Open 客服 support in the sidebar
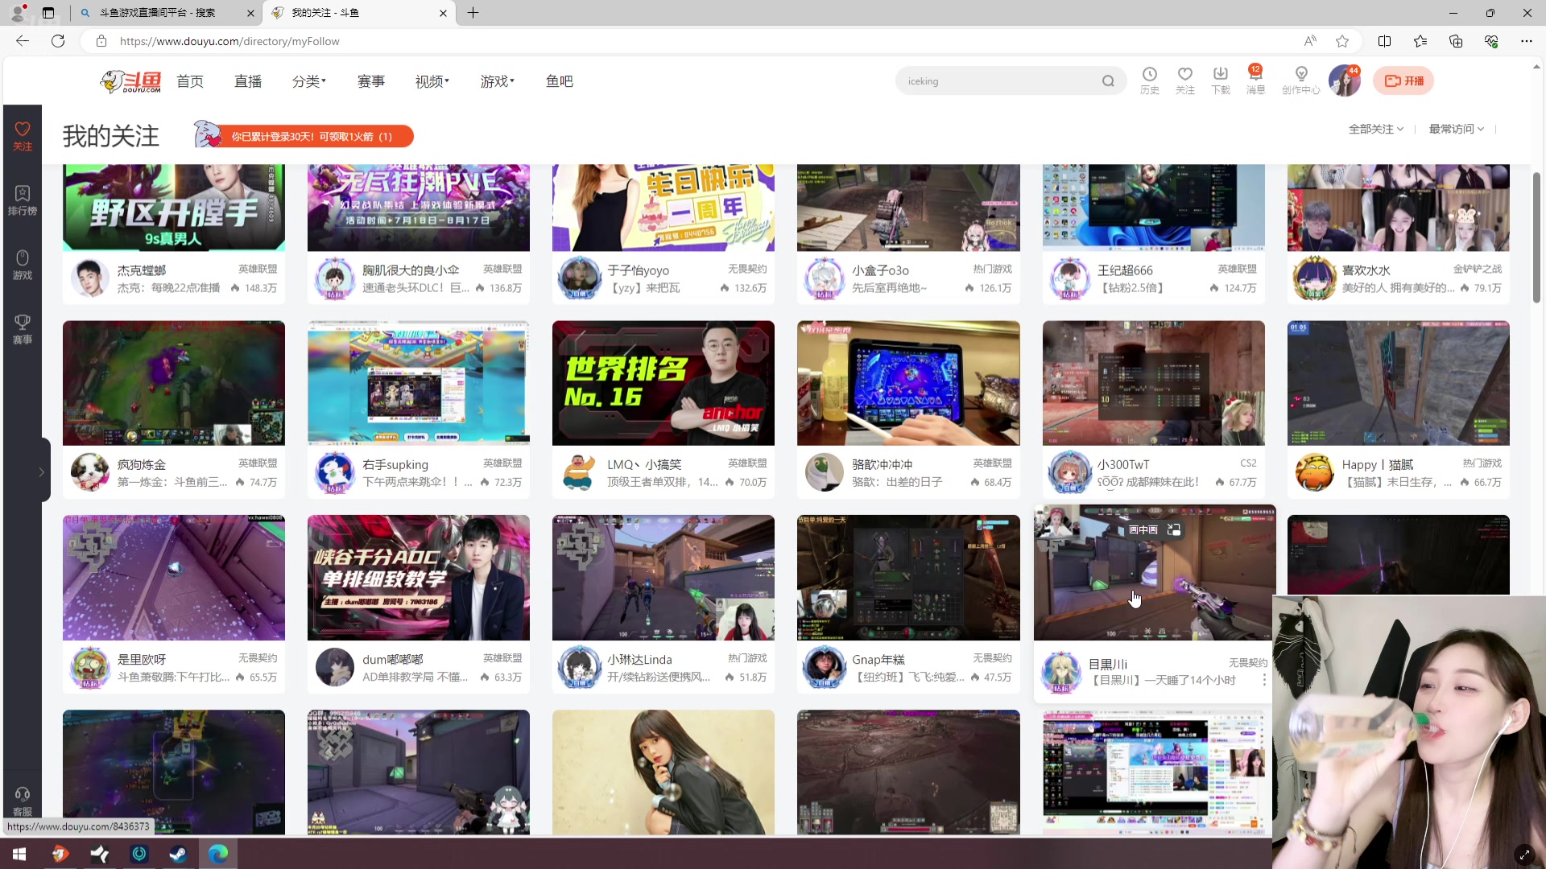 point(23,801)
